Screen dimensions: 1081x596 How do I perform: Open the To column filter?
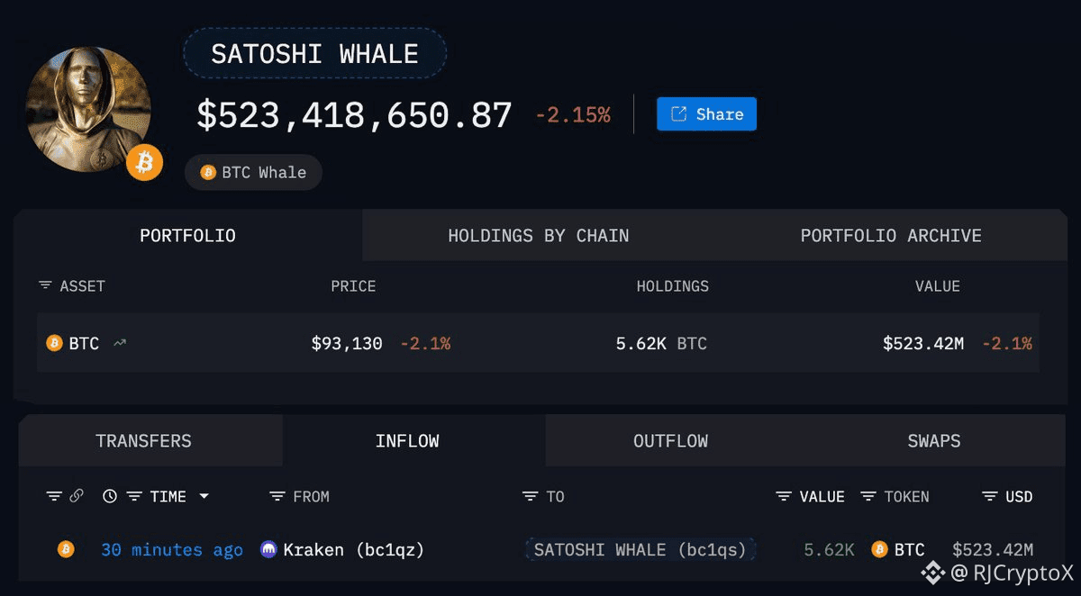(531, 496)
